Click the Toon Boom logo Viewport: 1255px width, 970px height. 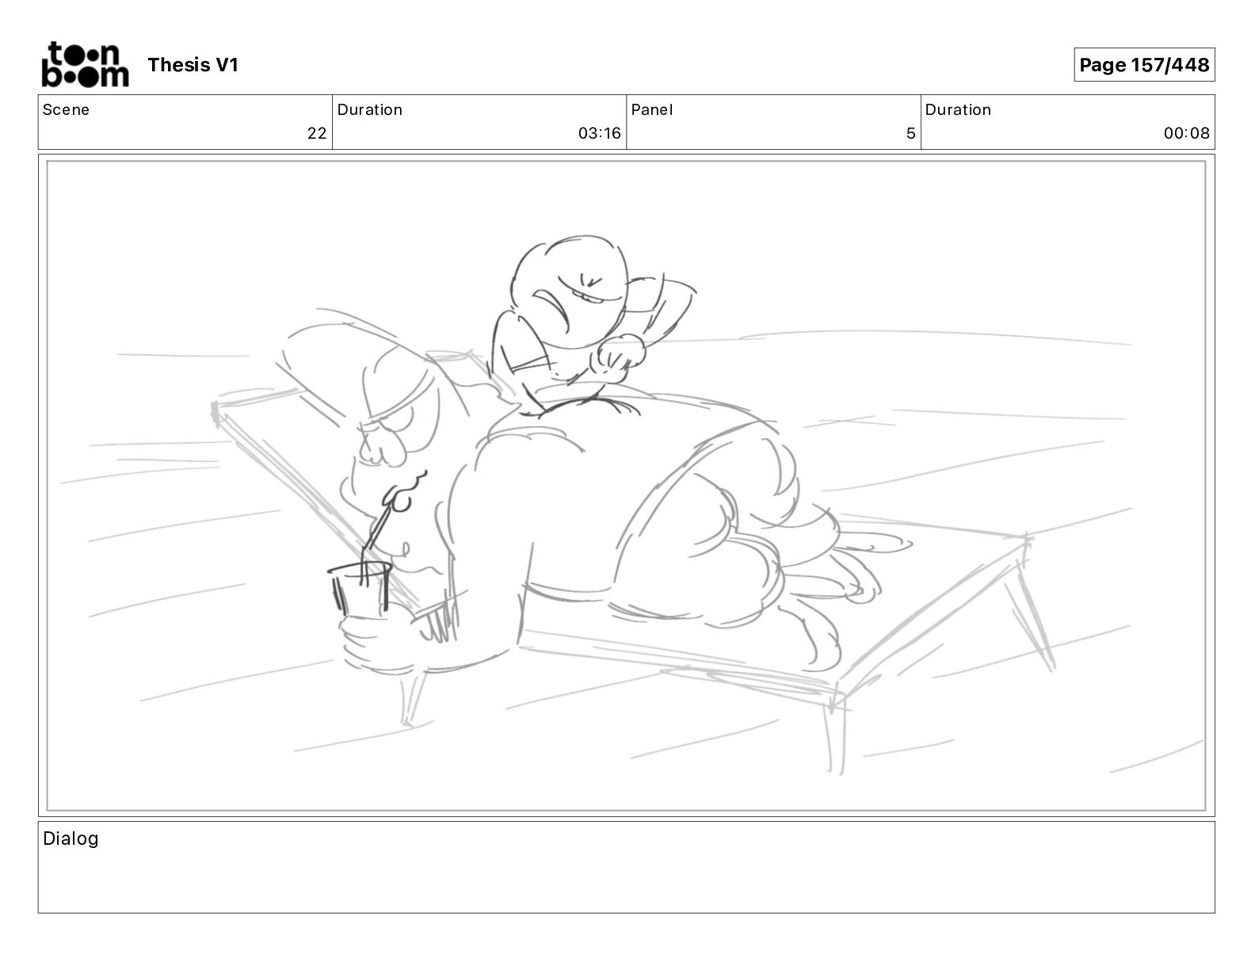tap(85, 64)
